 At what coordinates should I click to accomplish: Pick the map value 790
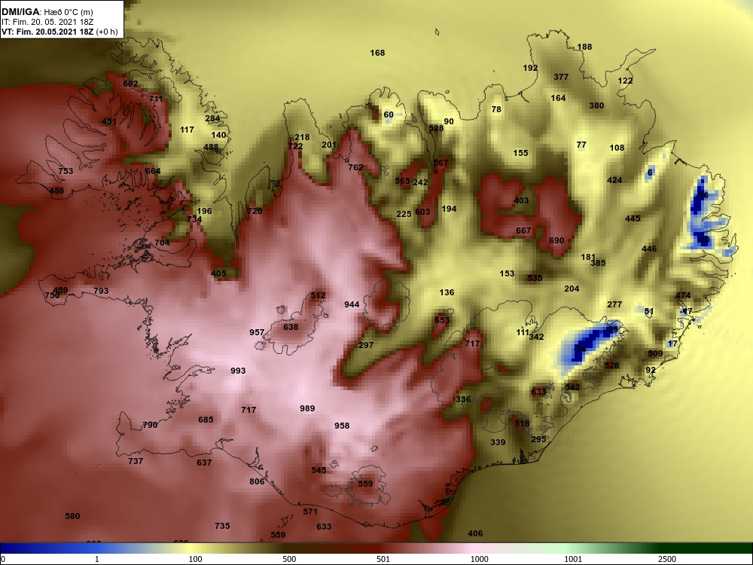(150, 425)
